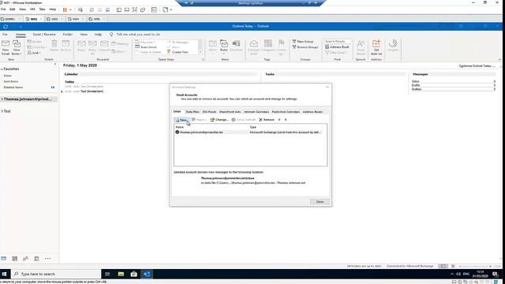Viewport: 505px width, 284px height.
Task: Open the Help ribbon tab
Action: (x=98, y=35)
